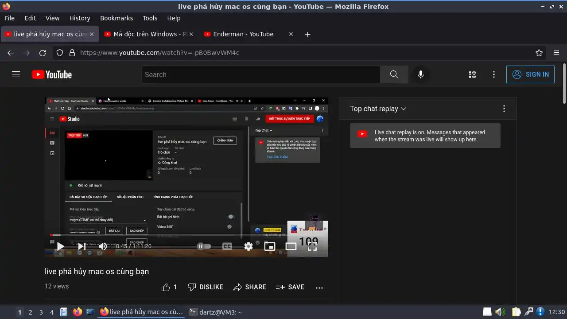Click the YouTube logo

(52, 74)
